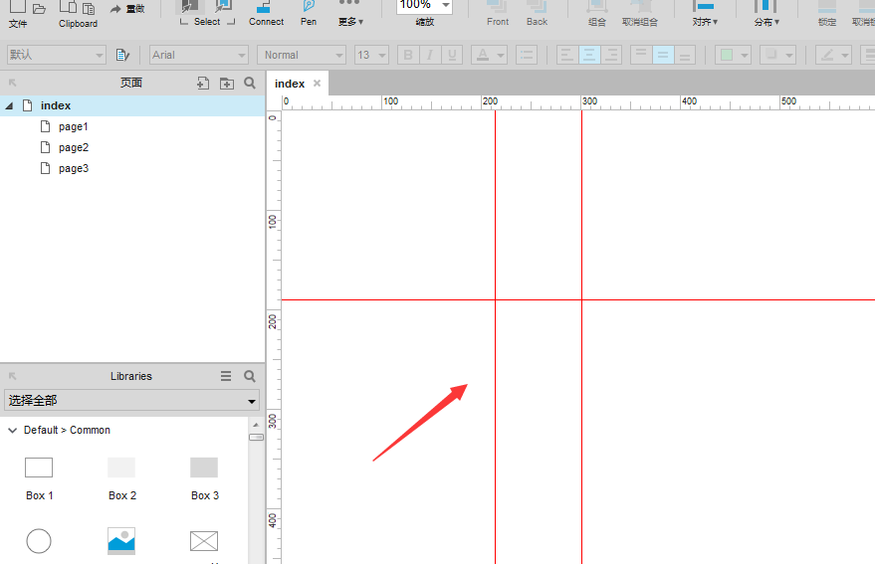This screenshot has width=875, height=564.
Task: Open the 更多 tools menu
Action: click(x=349, y=14)
